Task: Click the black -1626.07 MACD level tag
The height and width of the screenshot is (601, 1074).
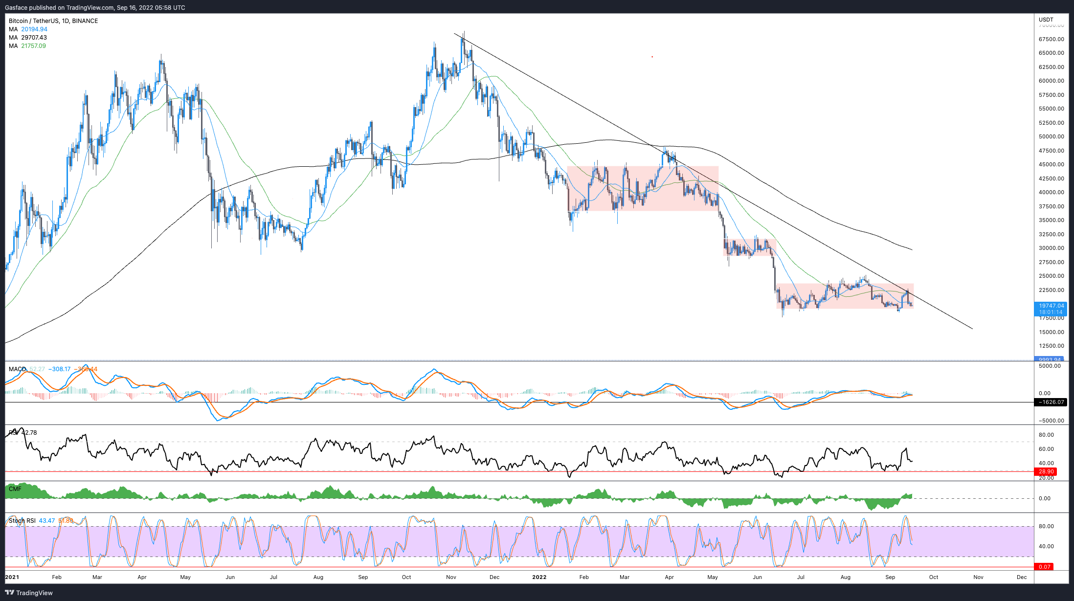Action: pos(1052,402)
